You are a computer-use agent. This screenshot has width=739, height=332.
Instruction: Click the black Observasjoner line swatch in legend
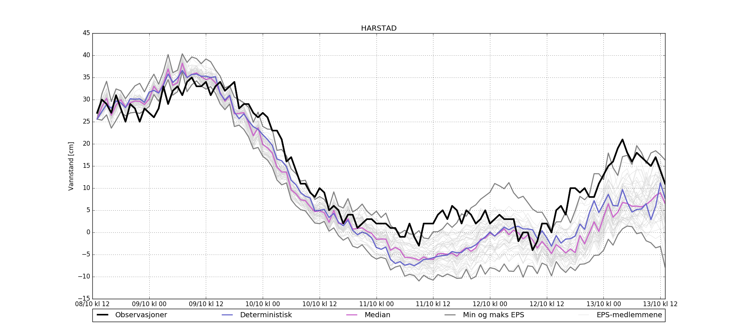[102, 315]
